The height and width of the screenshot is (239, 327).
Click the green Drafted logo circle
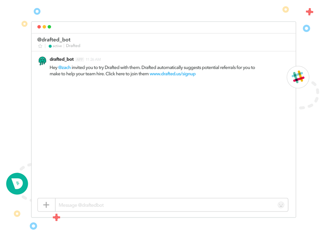point(17,184)
